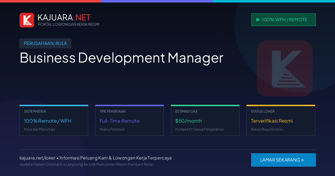Screen dimensions: 335x176
Task: Open the Sistem Kerja info card
Action: point(54,120)
